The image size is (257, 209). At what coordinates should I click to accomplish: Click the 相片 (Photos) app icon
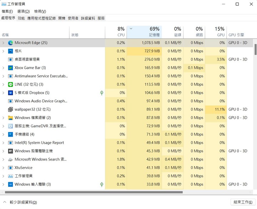click(x=10, y=51)
